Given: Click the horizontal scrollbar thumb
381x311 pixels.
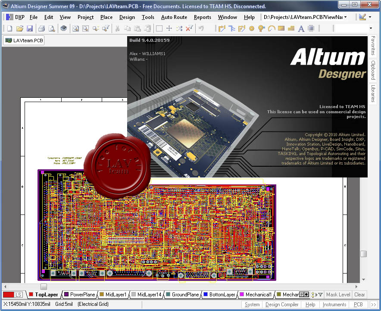Looking at the screenshot, I should [44, 287].
